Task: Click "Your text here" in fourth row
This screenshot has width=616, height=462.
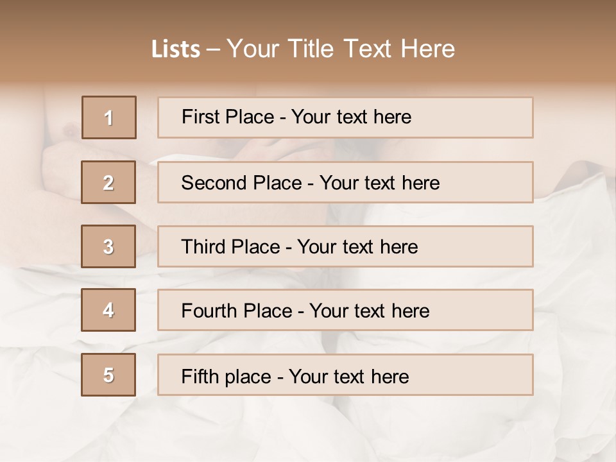Action: tap(369, 311)
